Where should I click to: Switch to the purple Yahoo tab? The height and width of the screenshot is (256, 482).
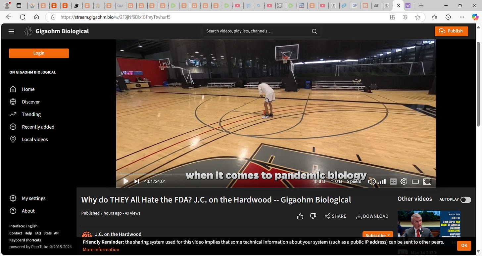point(408,6)
